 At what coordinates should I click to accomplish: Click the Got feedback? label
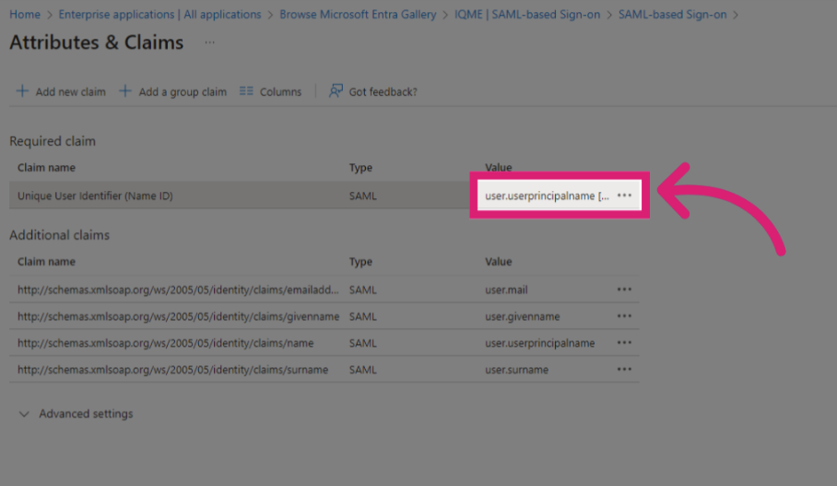pyautogui.click(x=383, y=92)
